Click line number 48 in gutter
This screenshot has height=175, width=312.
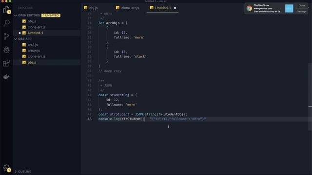click(x=90, y=119)
